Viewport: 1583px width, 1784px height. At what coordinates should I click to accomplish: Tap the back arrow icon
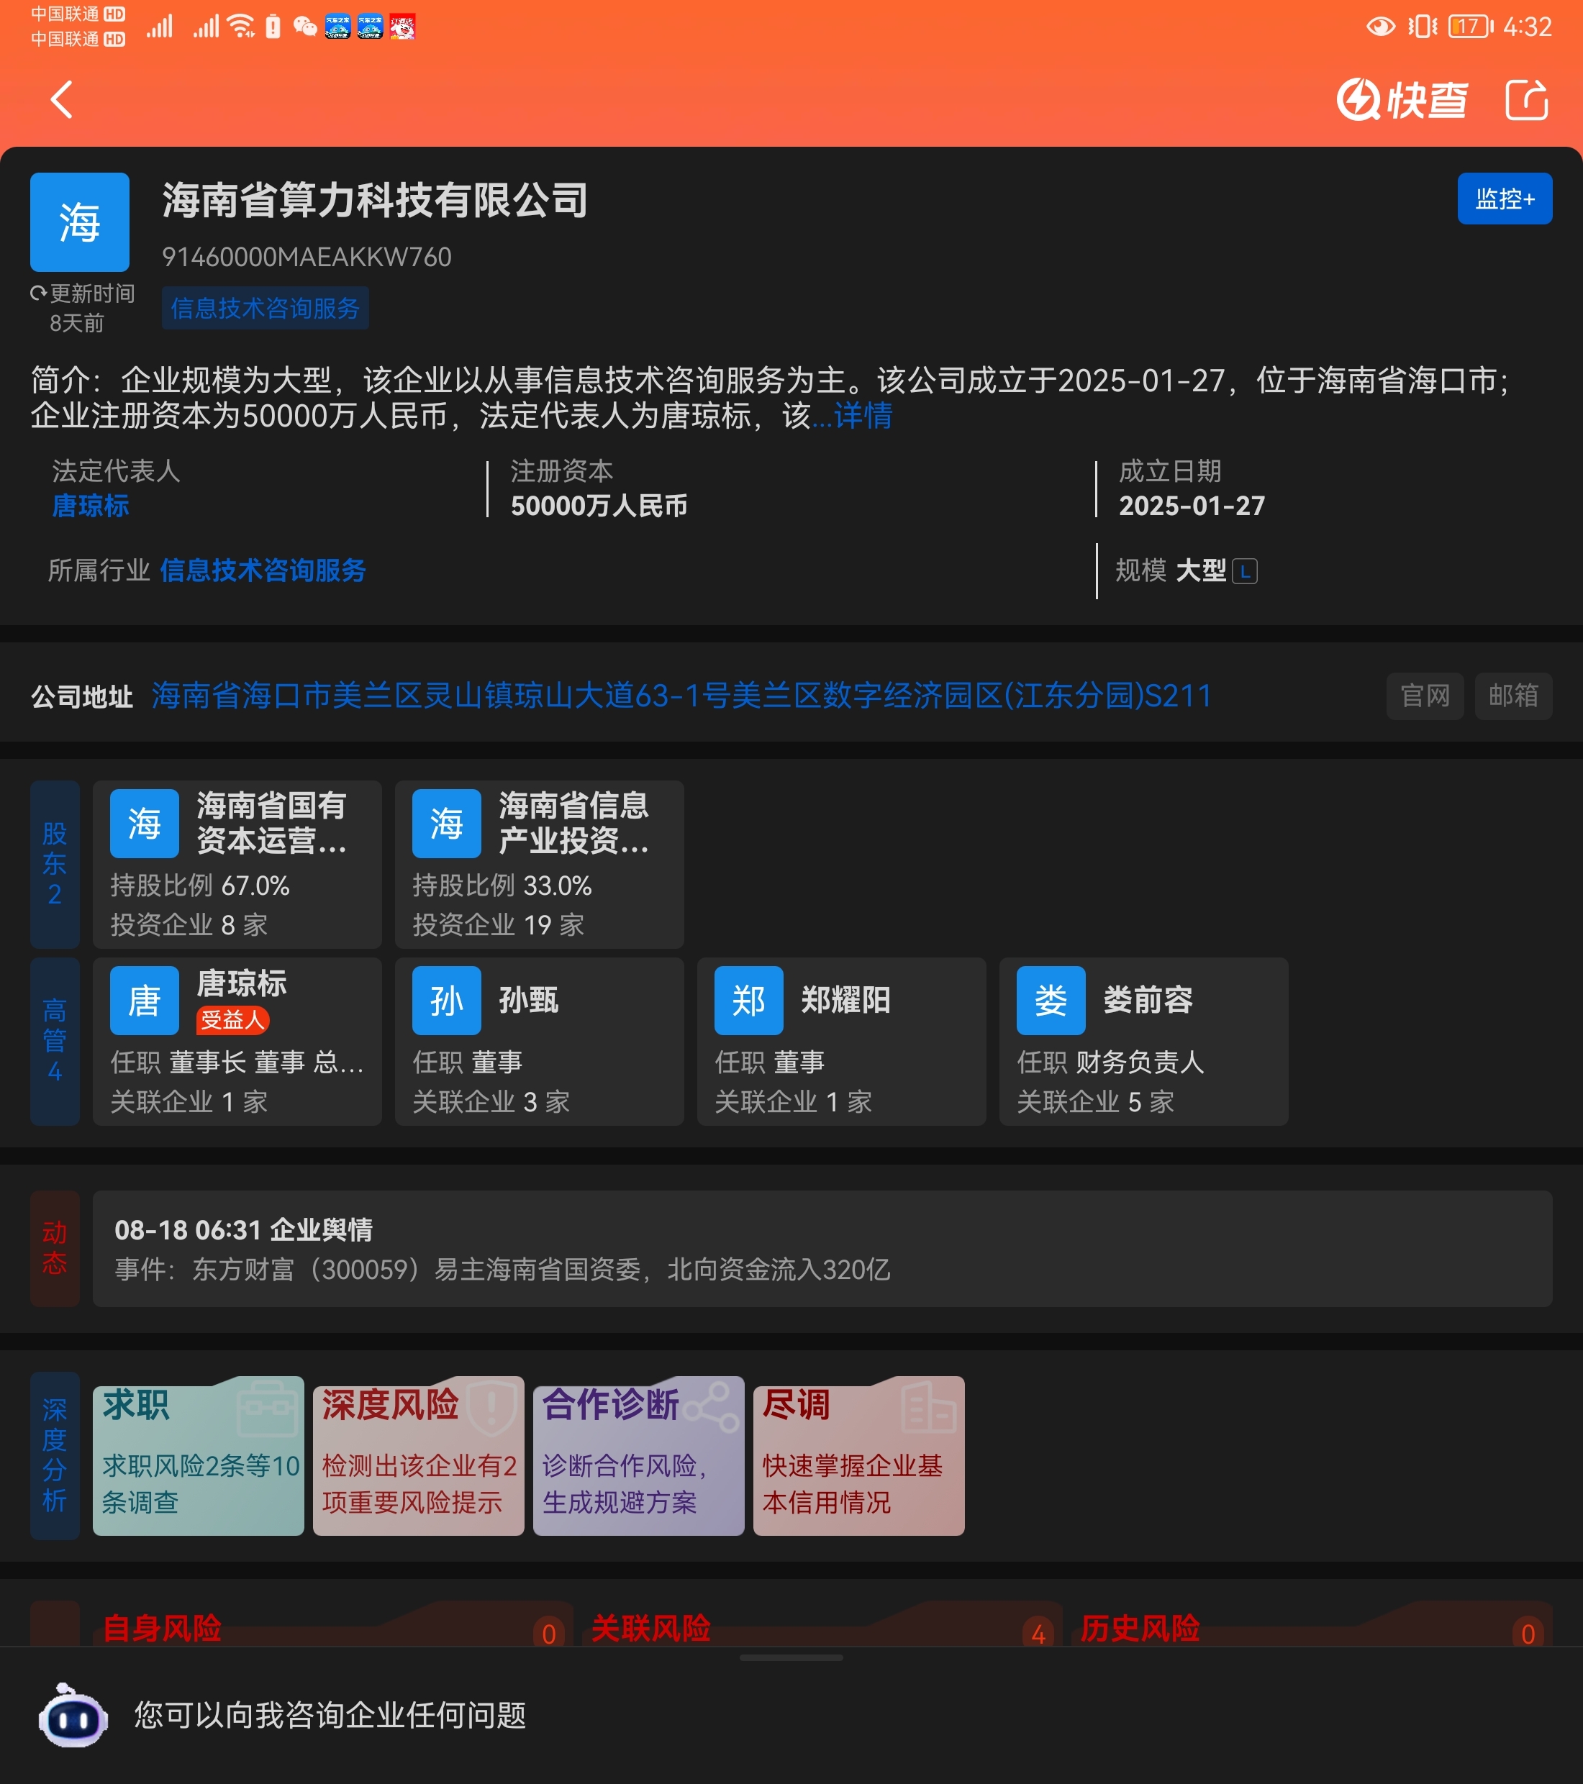pos(61,99)
